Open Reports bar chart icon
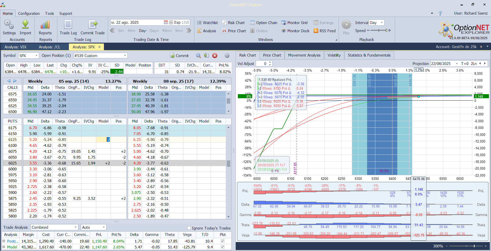 [45, 25]
